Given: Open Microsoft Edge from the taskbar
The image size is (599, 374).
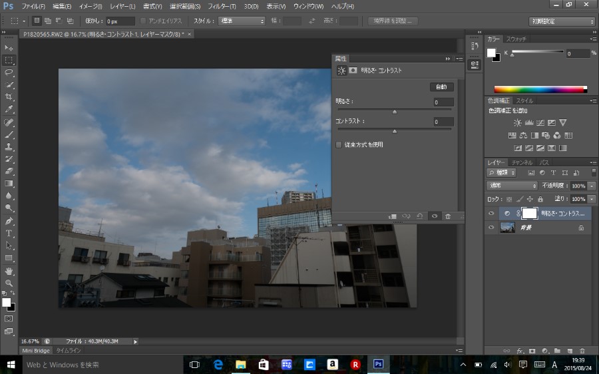Looking at the screenshot, I should pos(218,365).
